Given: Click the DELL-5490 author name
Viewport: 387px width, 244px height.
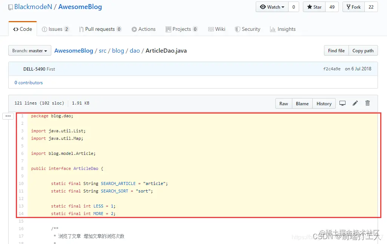Looking at the screenshot, I should [x=34, y=69].
